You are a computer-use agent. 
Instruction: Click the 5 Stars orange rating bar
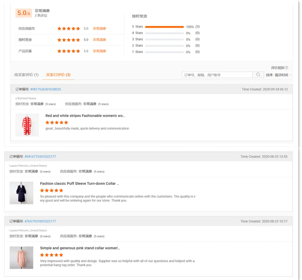[x=164, y=27]
